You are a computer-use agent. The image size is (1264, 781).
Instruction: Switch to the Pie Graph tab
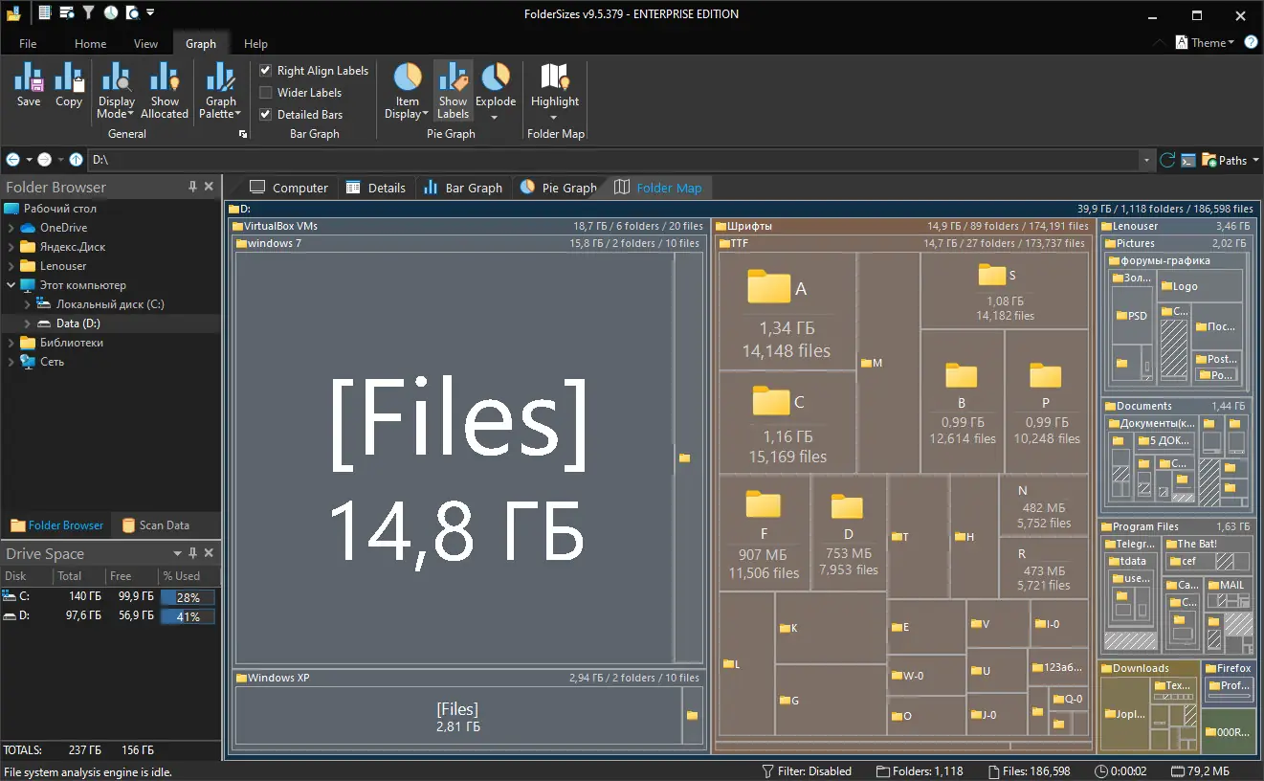[559, 188]
